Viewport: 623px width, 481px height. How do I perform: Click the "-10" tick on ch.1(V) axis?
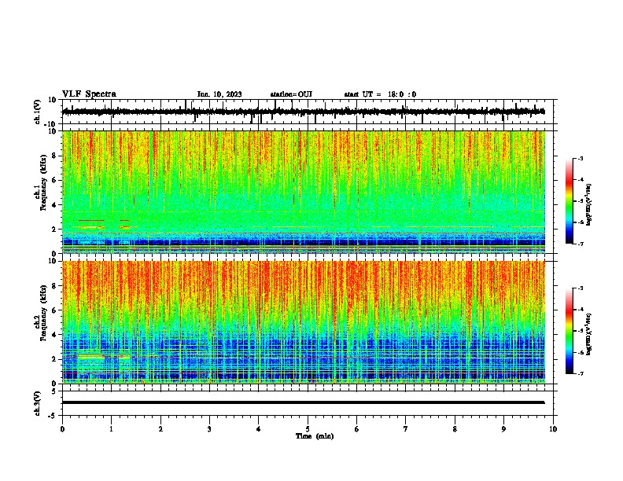tap(51, 124)
